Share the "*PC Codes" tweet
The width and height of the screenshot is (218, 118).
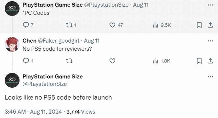point(210,25)
